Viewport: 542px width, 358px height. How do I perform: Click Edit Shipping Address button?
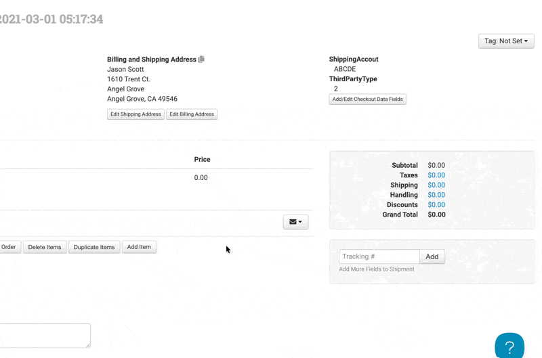coord(135,114)
